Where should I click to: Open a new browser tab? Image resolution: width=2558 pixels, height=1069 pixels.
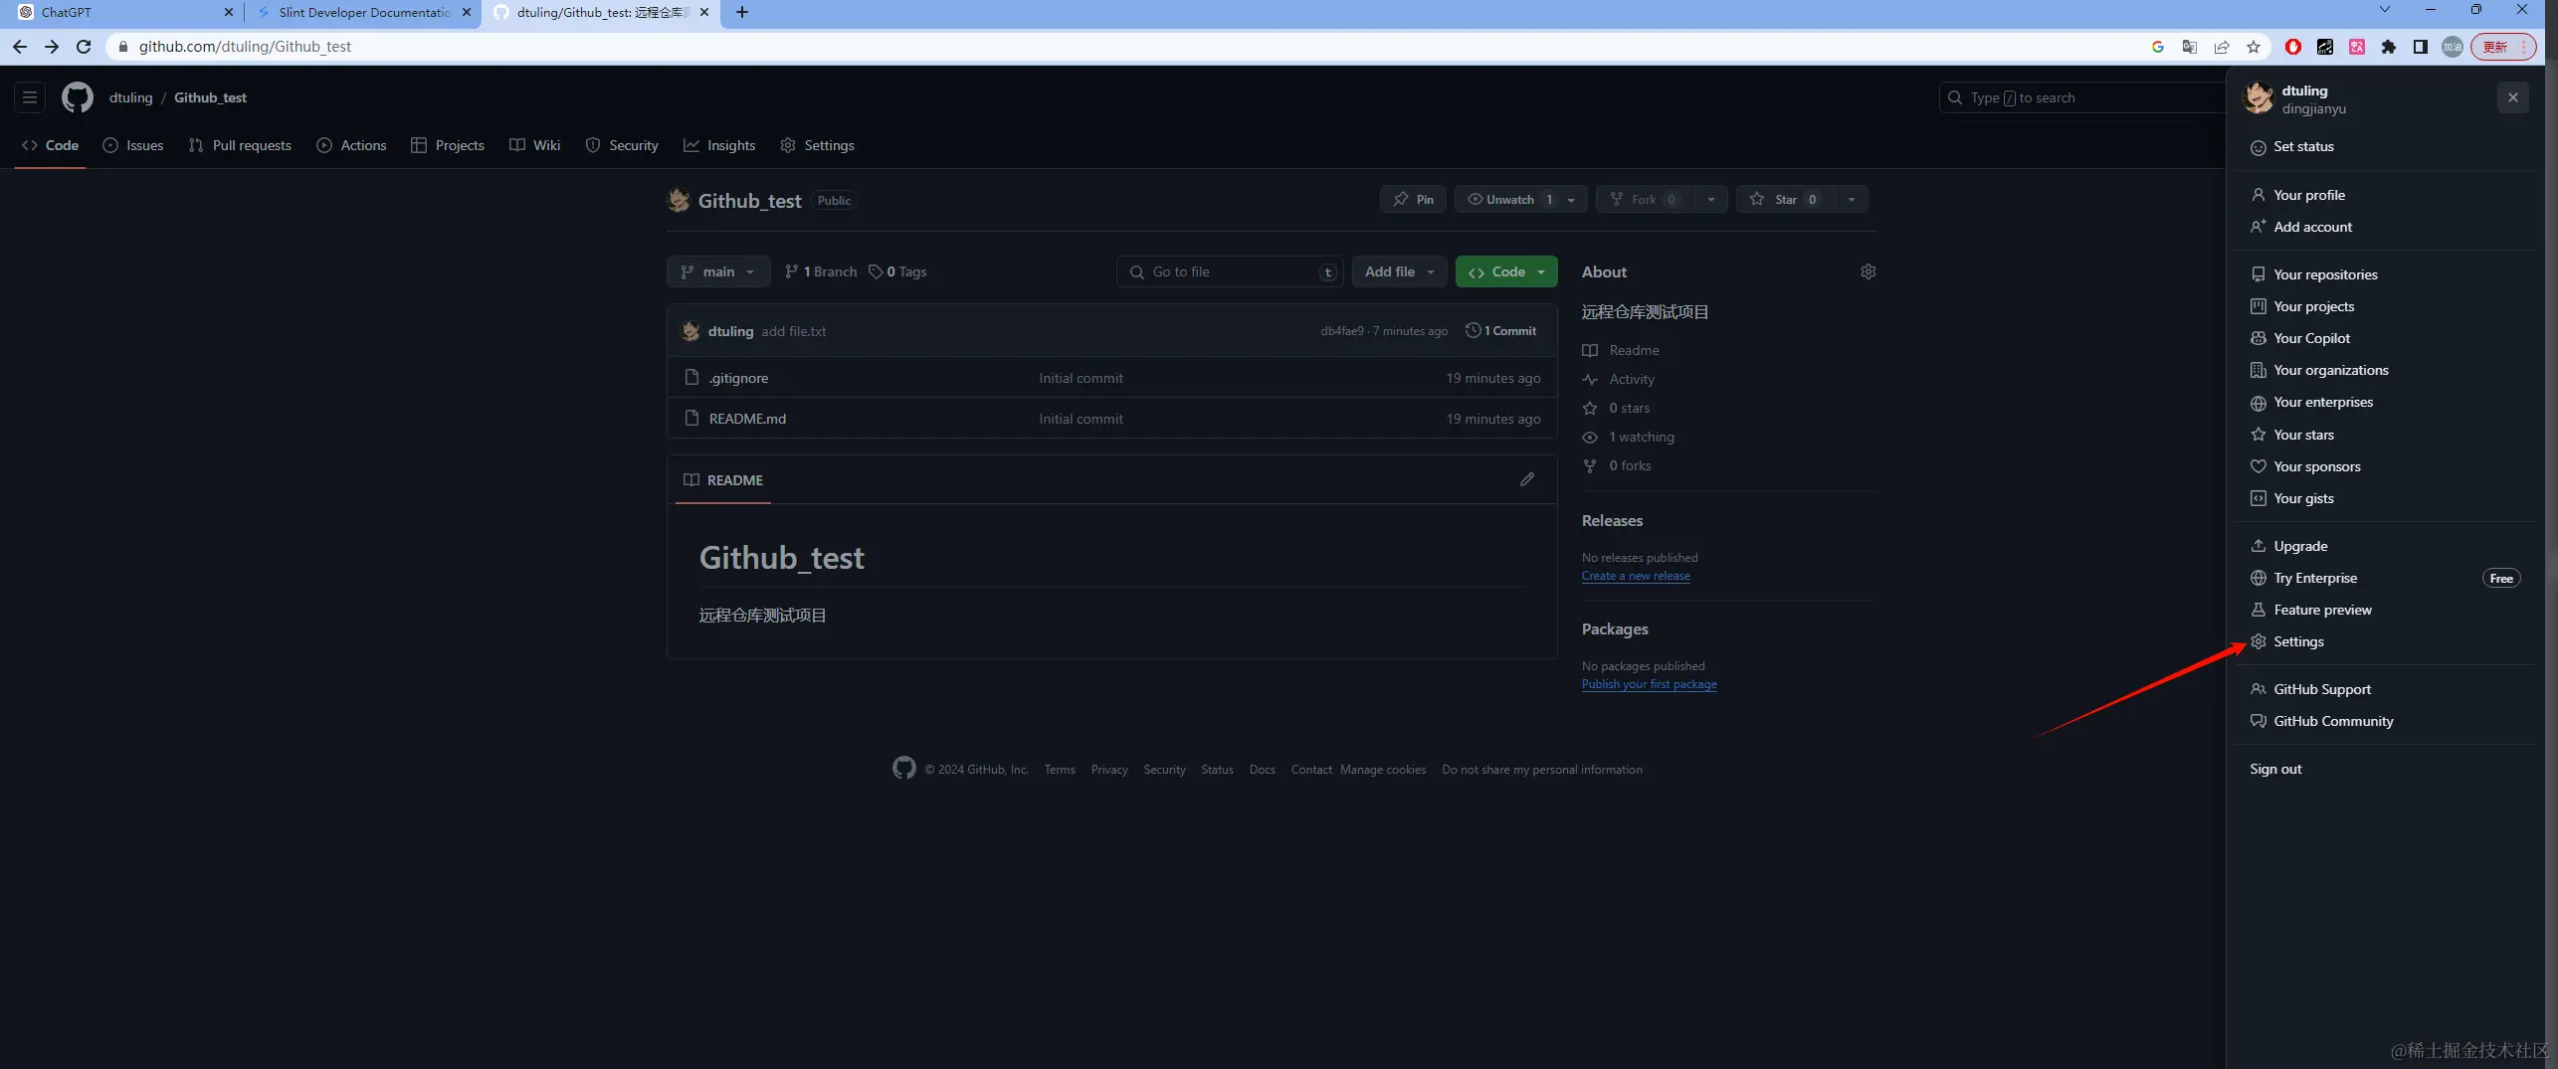tap(742, 12)
